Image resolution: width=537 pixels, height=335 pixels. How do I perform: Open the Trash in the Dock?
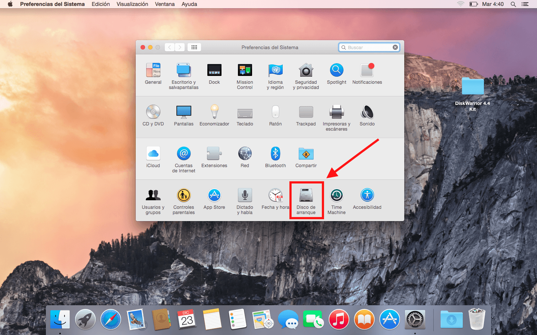click(x=477, y=319)
